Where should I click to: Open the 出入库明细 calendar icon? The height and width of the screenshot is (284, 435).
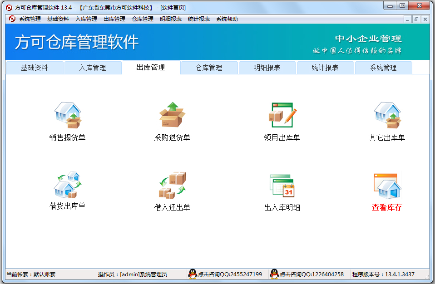[x=282, y=186]
